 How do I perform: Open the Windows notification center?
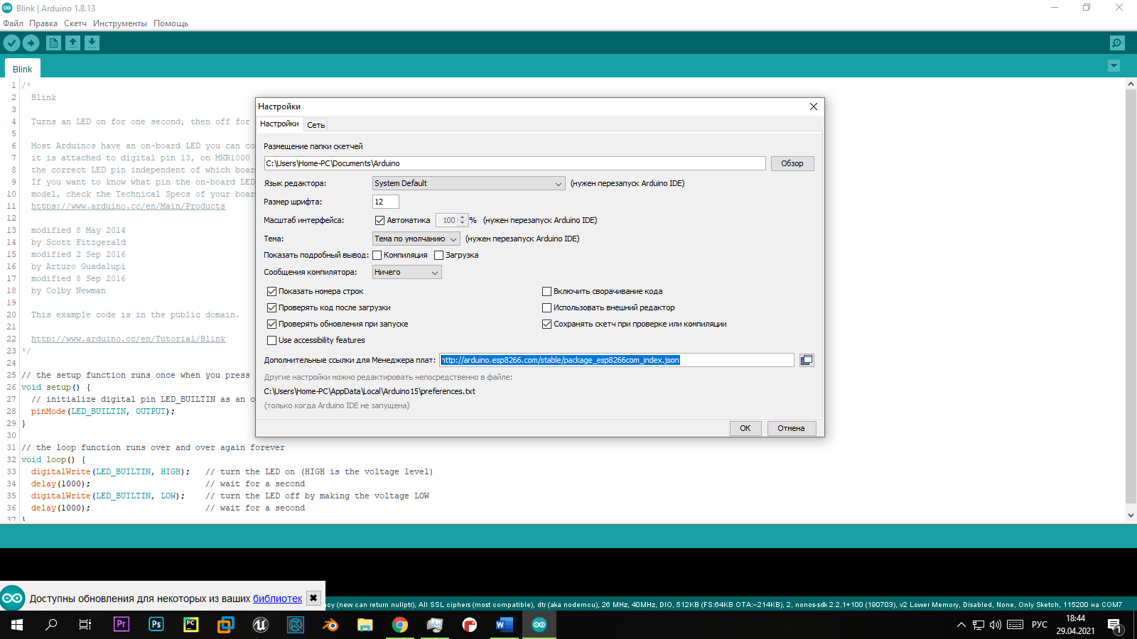coord(1114,625)
